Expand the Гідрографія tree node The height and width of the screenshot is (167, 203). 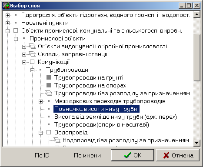7,15
